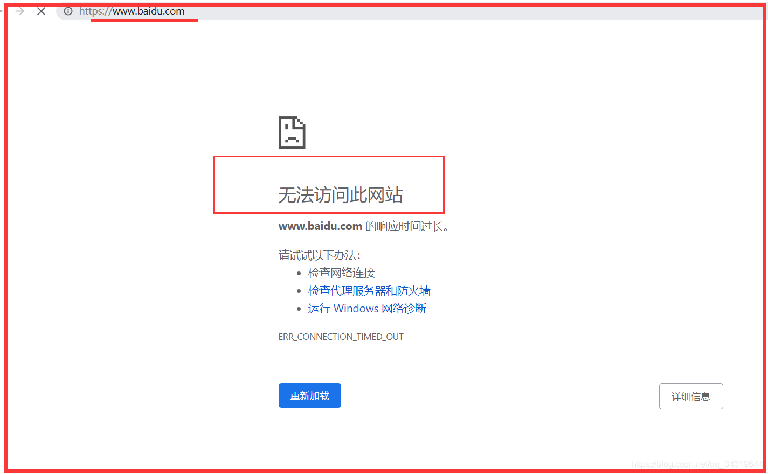This screenshot has width=768, height=474.
Task: Click the 详细信息 details button
Action: tap(691, 396)
